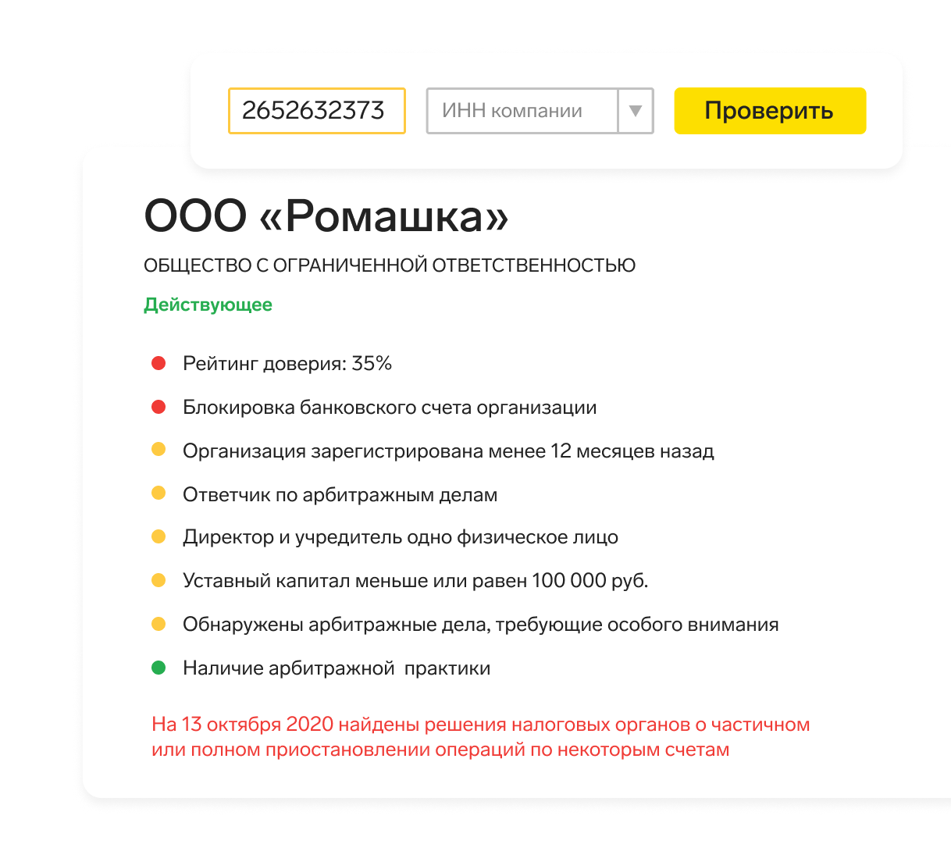This screenshot has width=951, height=862.
Task: Click yellow dot next to Уставный капитал
Action: (x=158, y=580)
